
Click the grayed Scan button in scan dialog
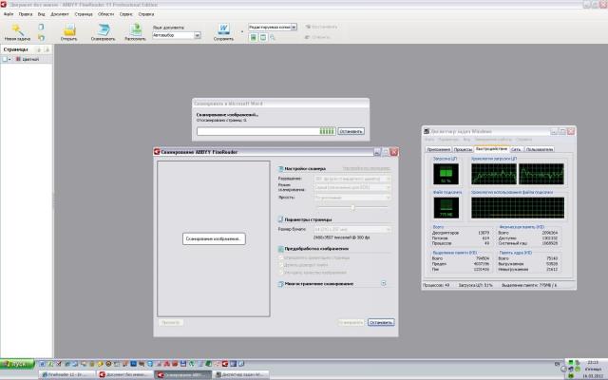pyautogui.click(x=351, y=322)
